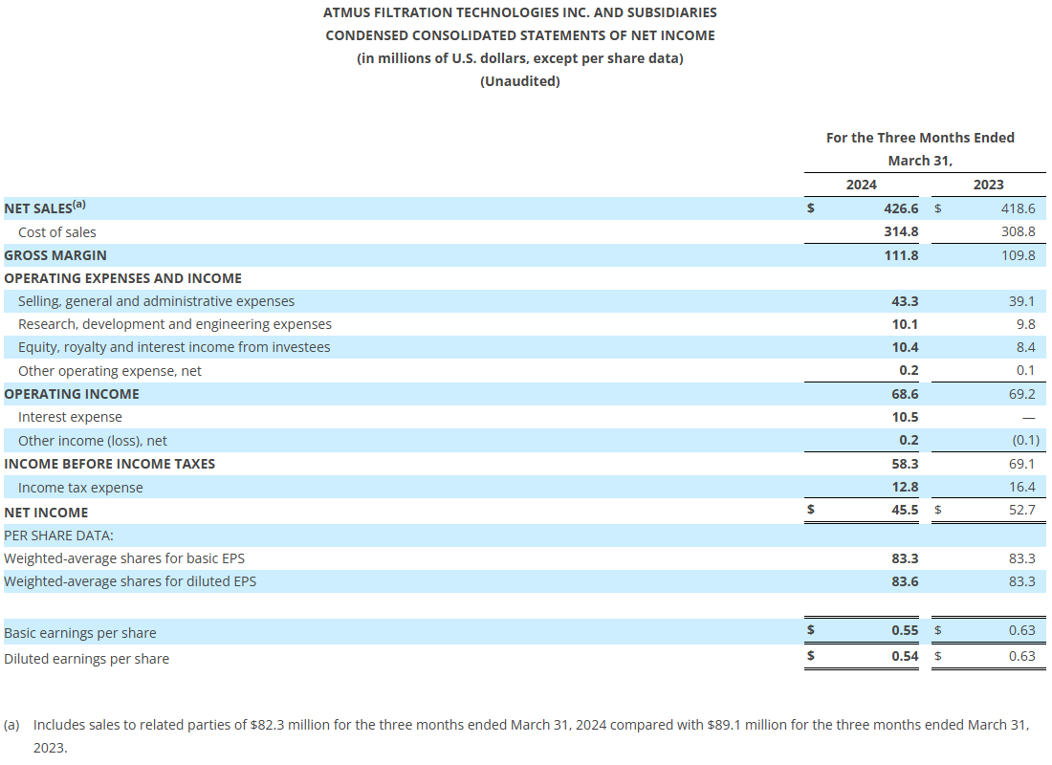Select diluted EPS value 0.54
The width and height of the screenshot is (1052, 765).
click(x=905, y=656)
